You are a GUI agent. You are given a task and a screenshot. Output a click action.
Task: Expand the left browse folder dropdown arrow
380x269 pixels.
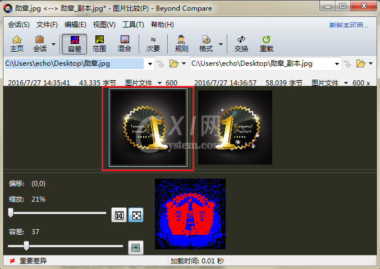pyautogui.click(x=184, y=63)
